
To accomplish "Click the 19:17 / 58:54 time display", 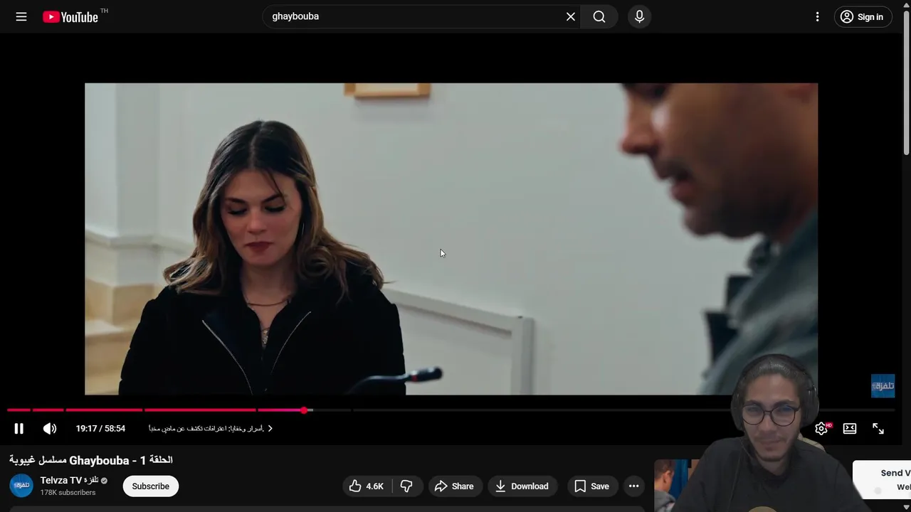I will (x=100, y=428).
